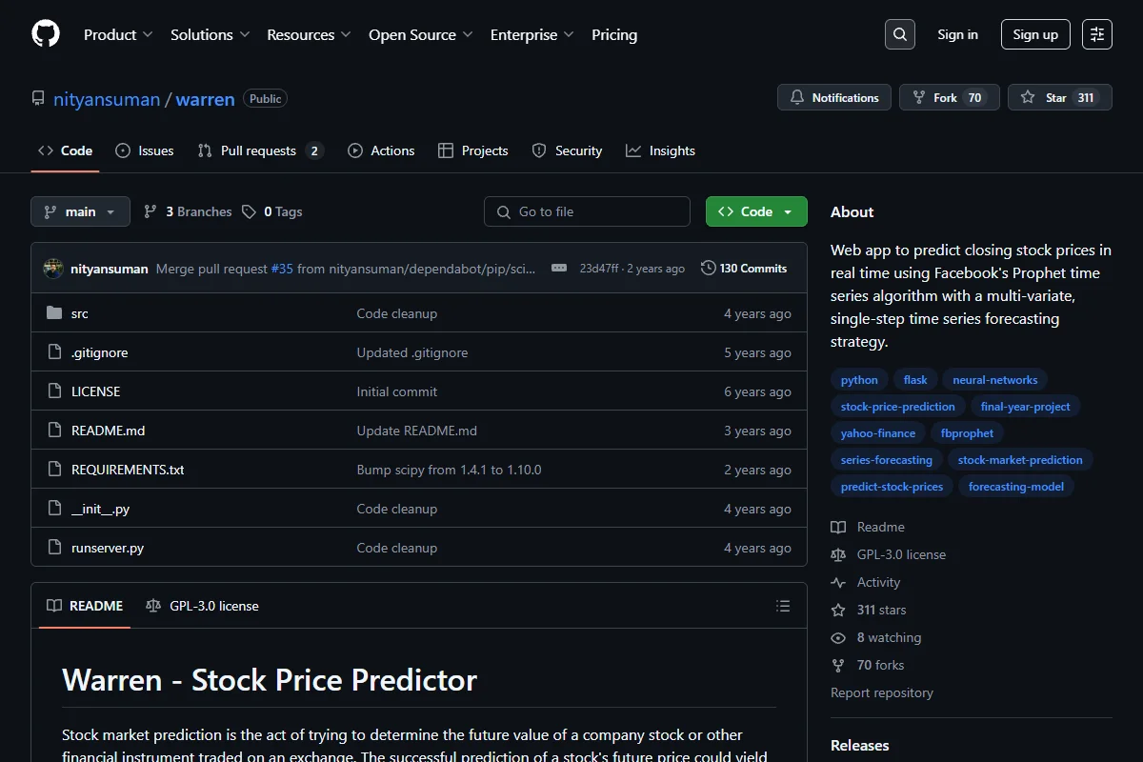Open the src folder
The height and width of the screenshot is (762, 1143).
80,313
